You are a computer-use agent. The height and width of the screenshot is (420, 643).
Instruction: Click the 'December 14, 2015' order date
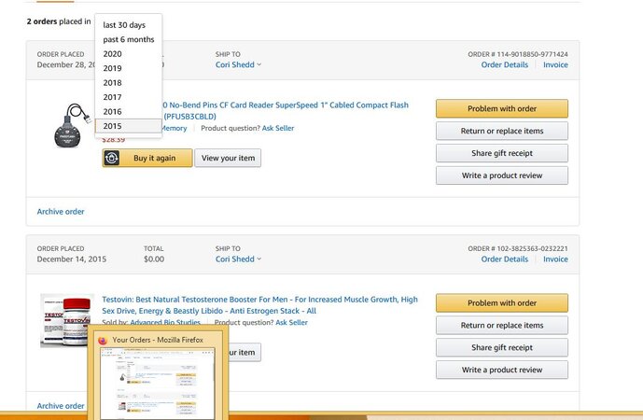(71, 259)
